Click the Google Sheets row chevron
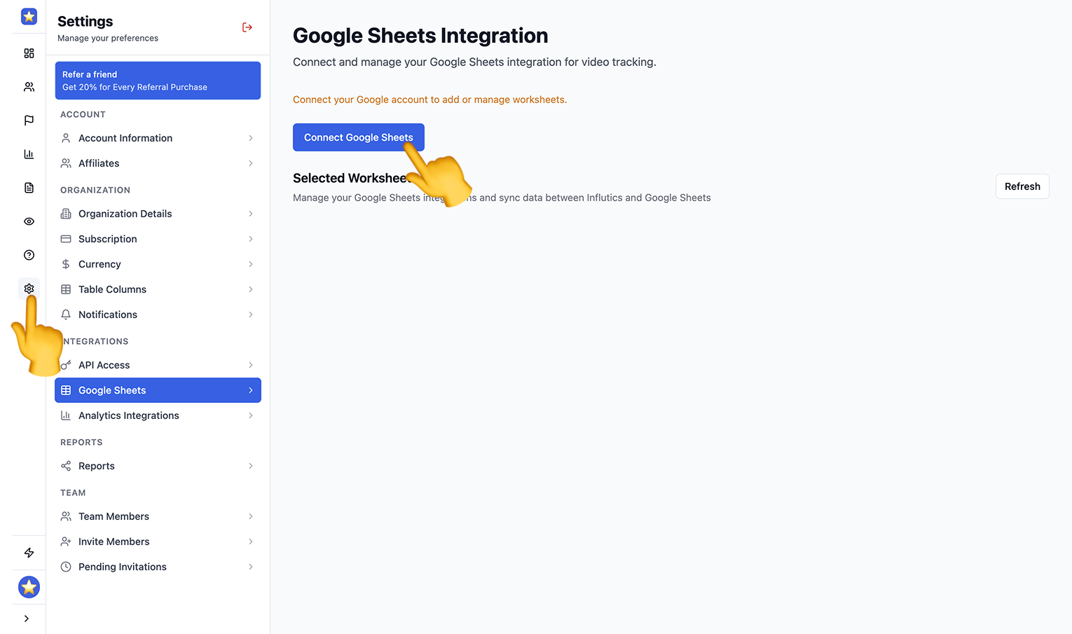Image resolution: width=1072 pixels, height=634 pixels. click(251, 390)
